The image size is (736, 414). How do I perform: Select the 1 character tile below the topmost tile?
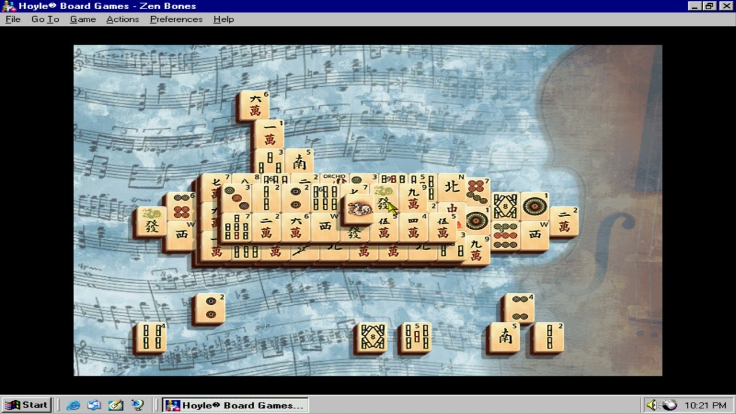[x=270, y=135]
